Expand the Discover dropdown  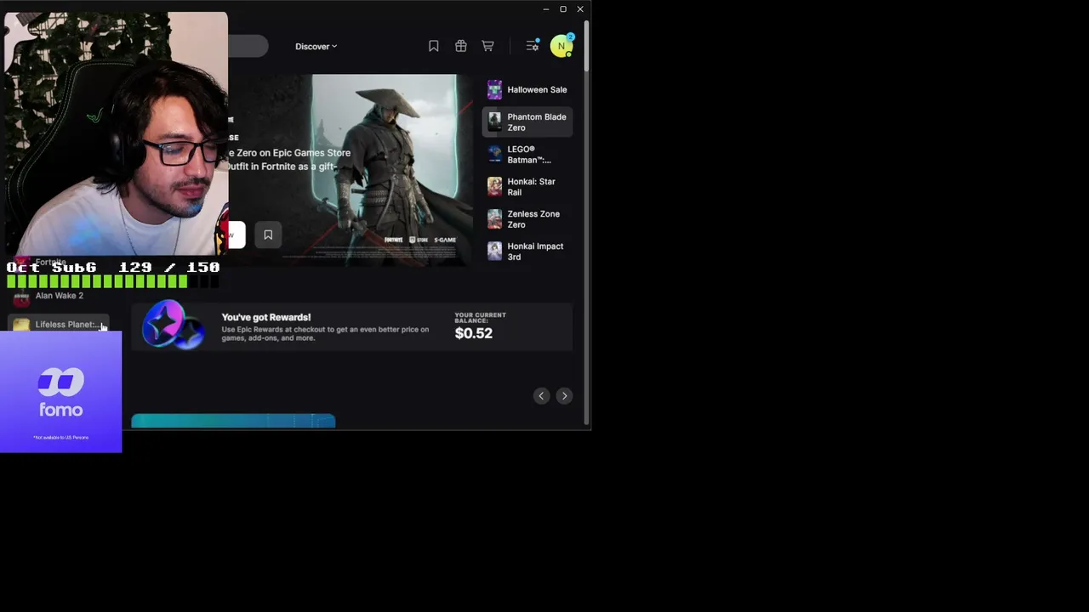tap(316, 47)
